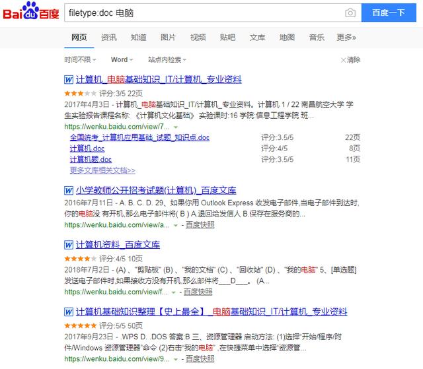
Task: Click 百度快照 for 计算机基础知识整理 result
Action: coord(200,358)
